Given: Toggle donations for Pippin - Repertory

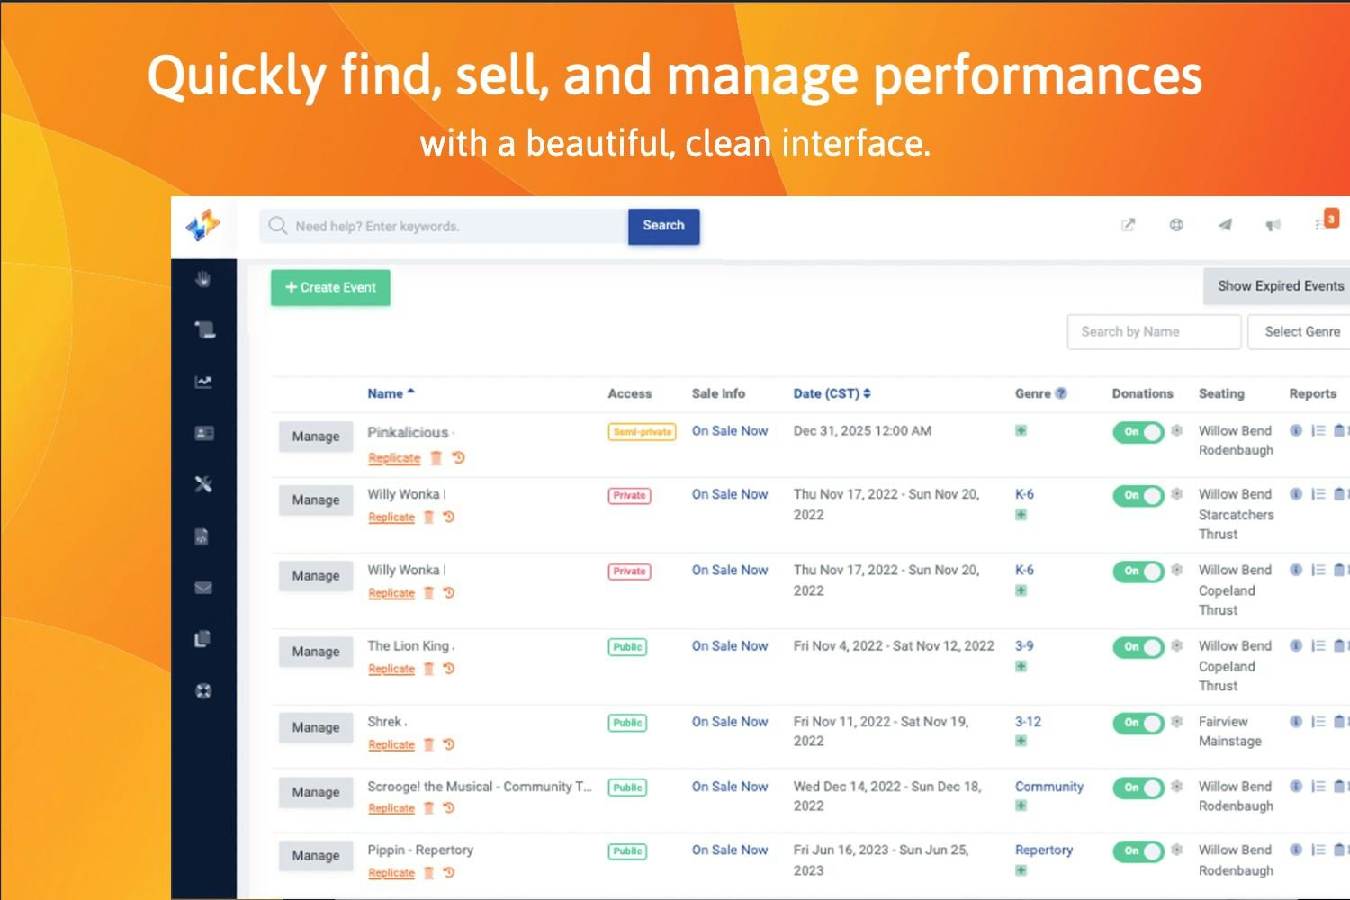Looking at the screenshot, I should [1138, 851].
